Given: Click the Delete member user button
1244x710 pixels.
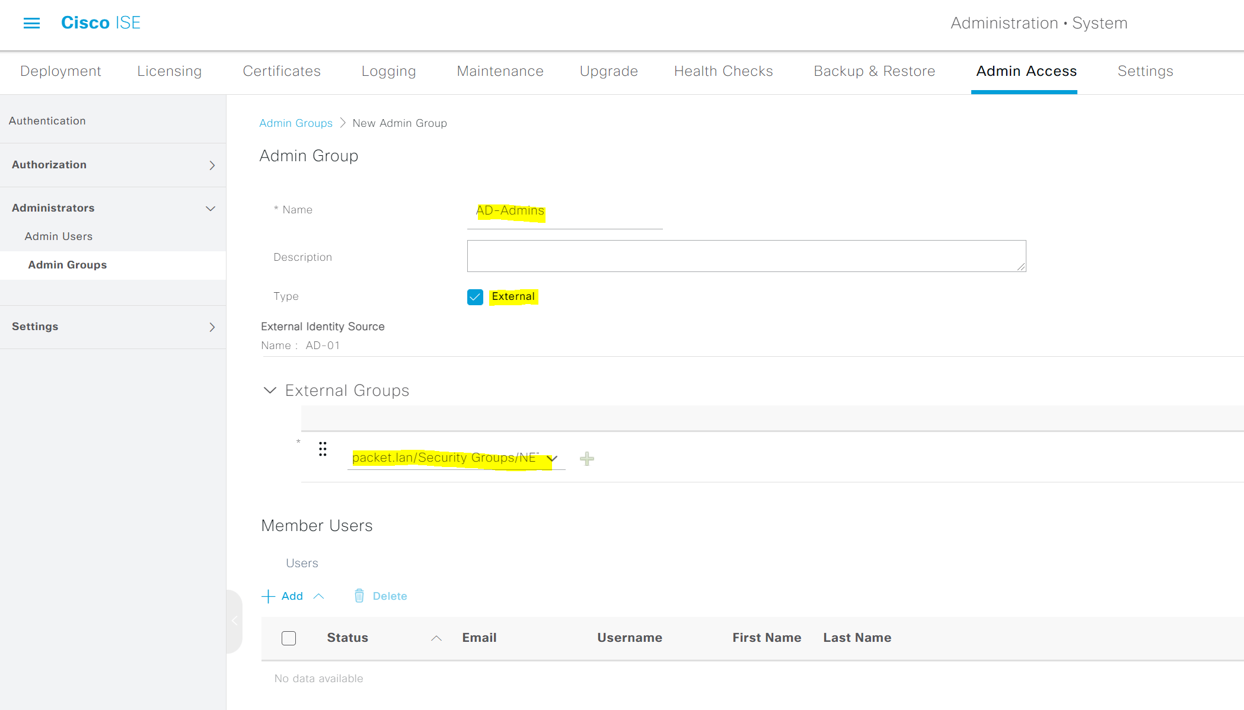Looking at the screenshot, I should click(x=379, y=596).
